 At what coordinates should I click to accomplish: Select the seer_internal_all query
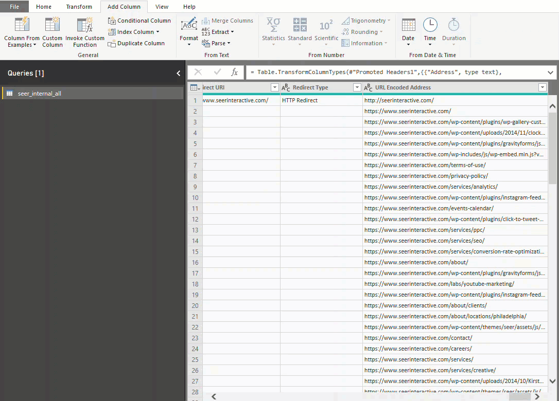pos(40,94)
